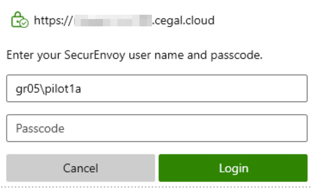Screen dimensions: 312x188
Task: Click the SecurEnvoy instruction text
Action: coord(134,55)
